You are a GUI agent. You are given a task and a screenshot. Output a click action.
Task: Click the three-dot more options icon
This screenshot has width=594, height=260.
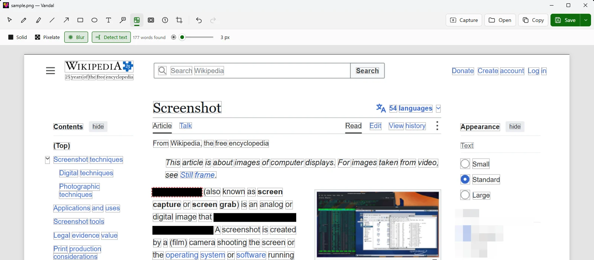437,126
